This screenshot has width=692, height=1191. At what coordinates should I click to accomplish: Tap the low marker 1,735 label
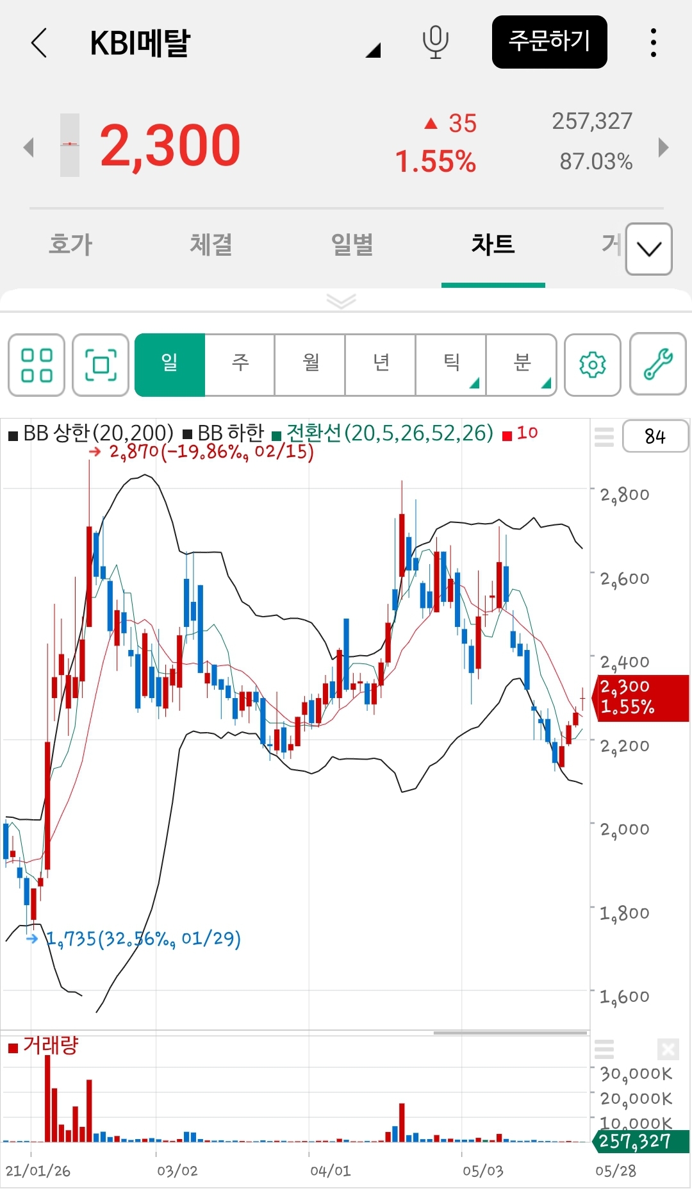pos(144,939)
